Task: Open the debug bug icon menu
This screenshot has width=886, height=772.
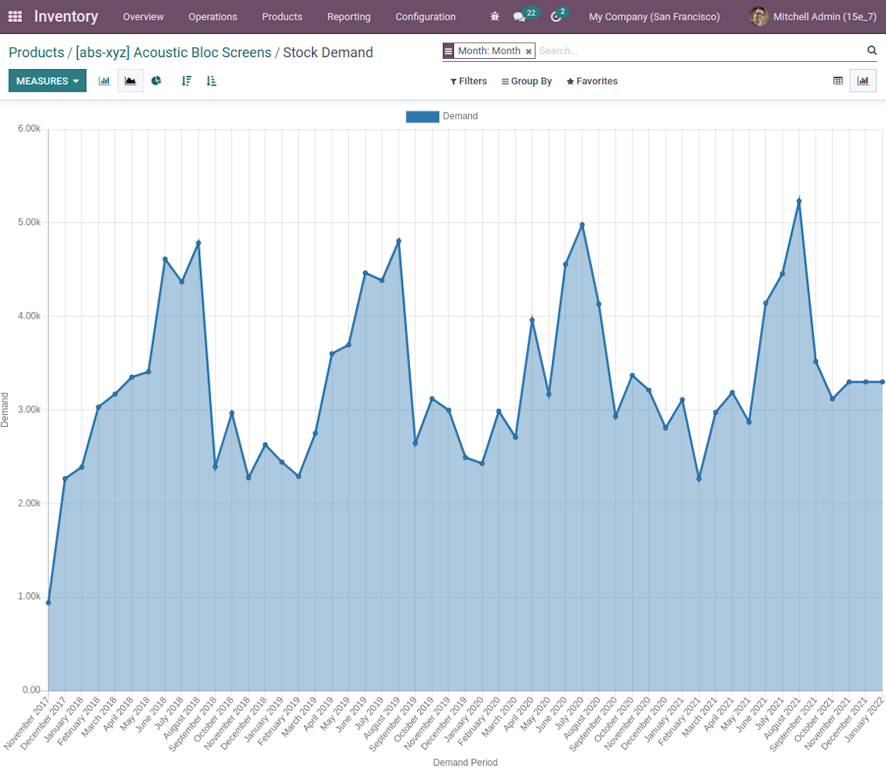Action: (495, 16)
